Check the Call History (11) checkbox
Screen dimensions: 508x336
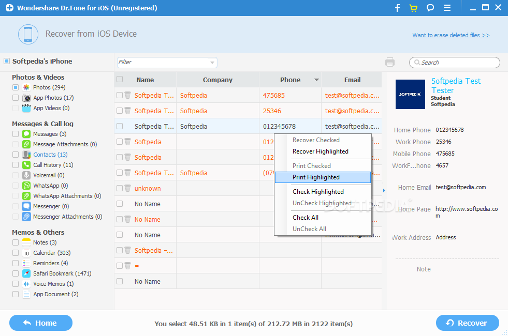click(x=15, y=165)
